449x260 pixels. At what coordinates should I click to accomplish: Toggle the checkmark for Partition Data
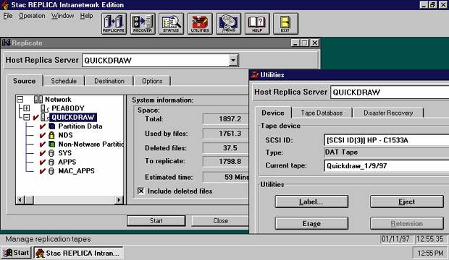coord(43,126)
